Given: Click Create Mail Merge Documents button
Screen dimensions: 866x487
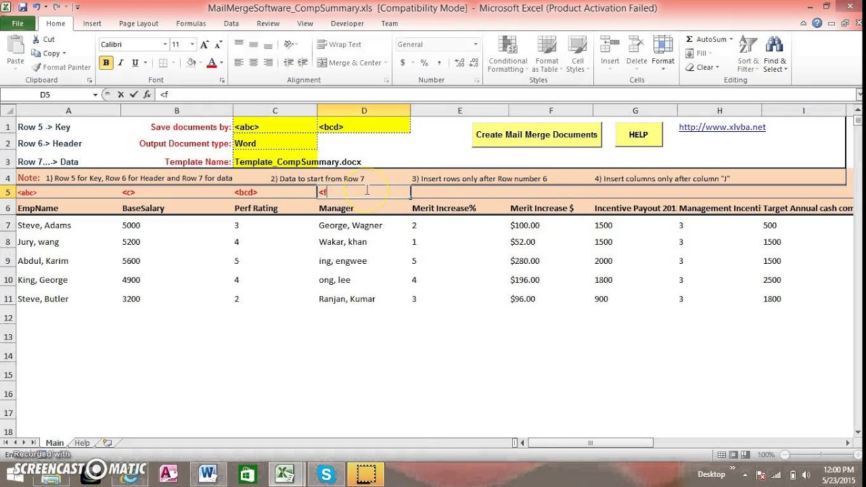Looking at the screenshot, I should [x=537, y=135].
